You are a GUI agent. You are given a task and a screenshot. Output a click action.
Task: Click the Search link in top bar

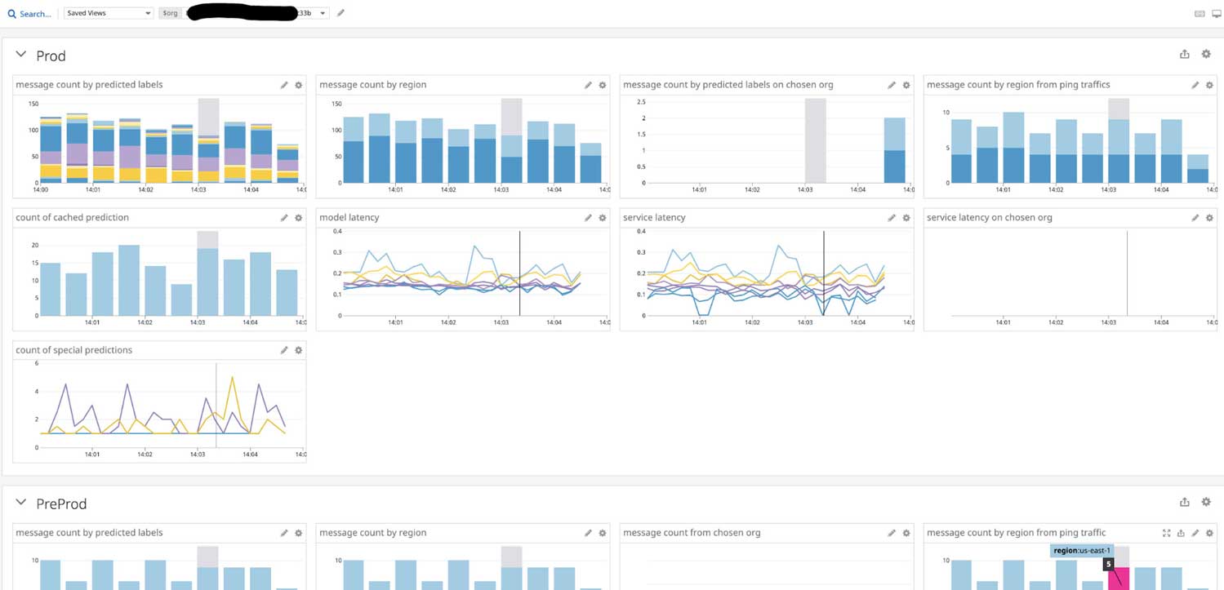29,14
